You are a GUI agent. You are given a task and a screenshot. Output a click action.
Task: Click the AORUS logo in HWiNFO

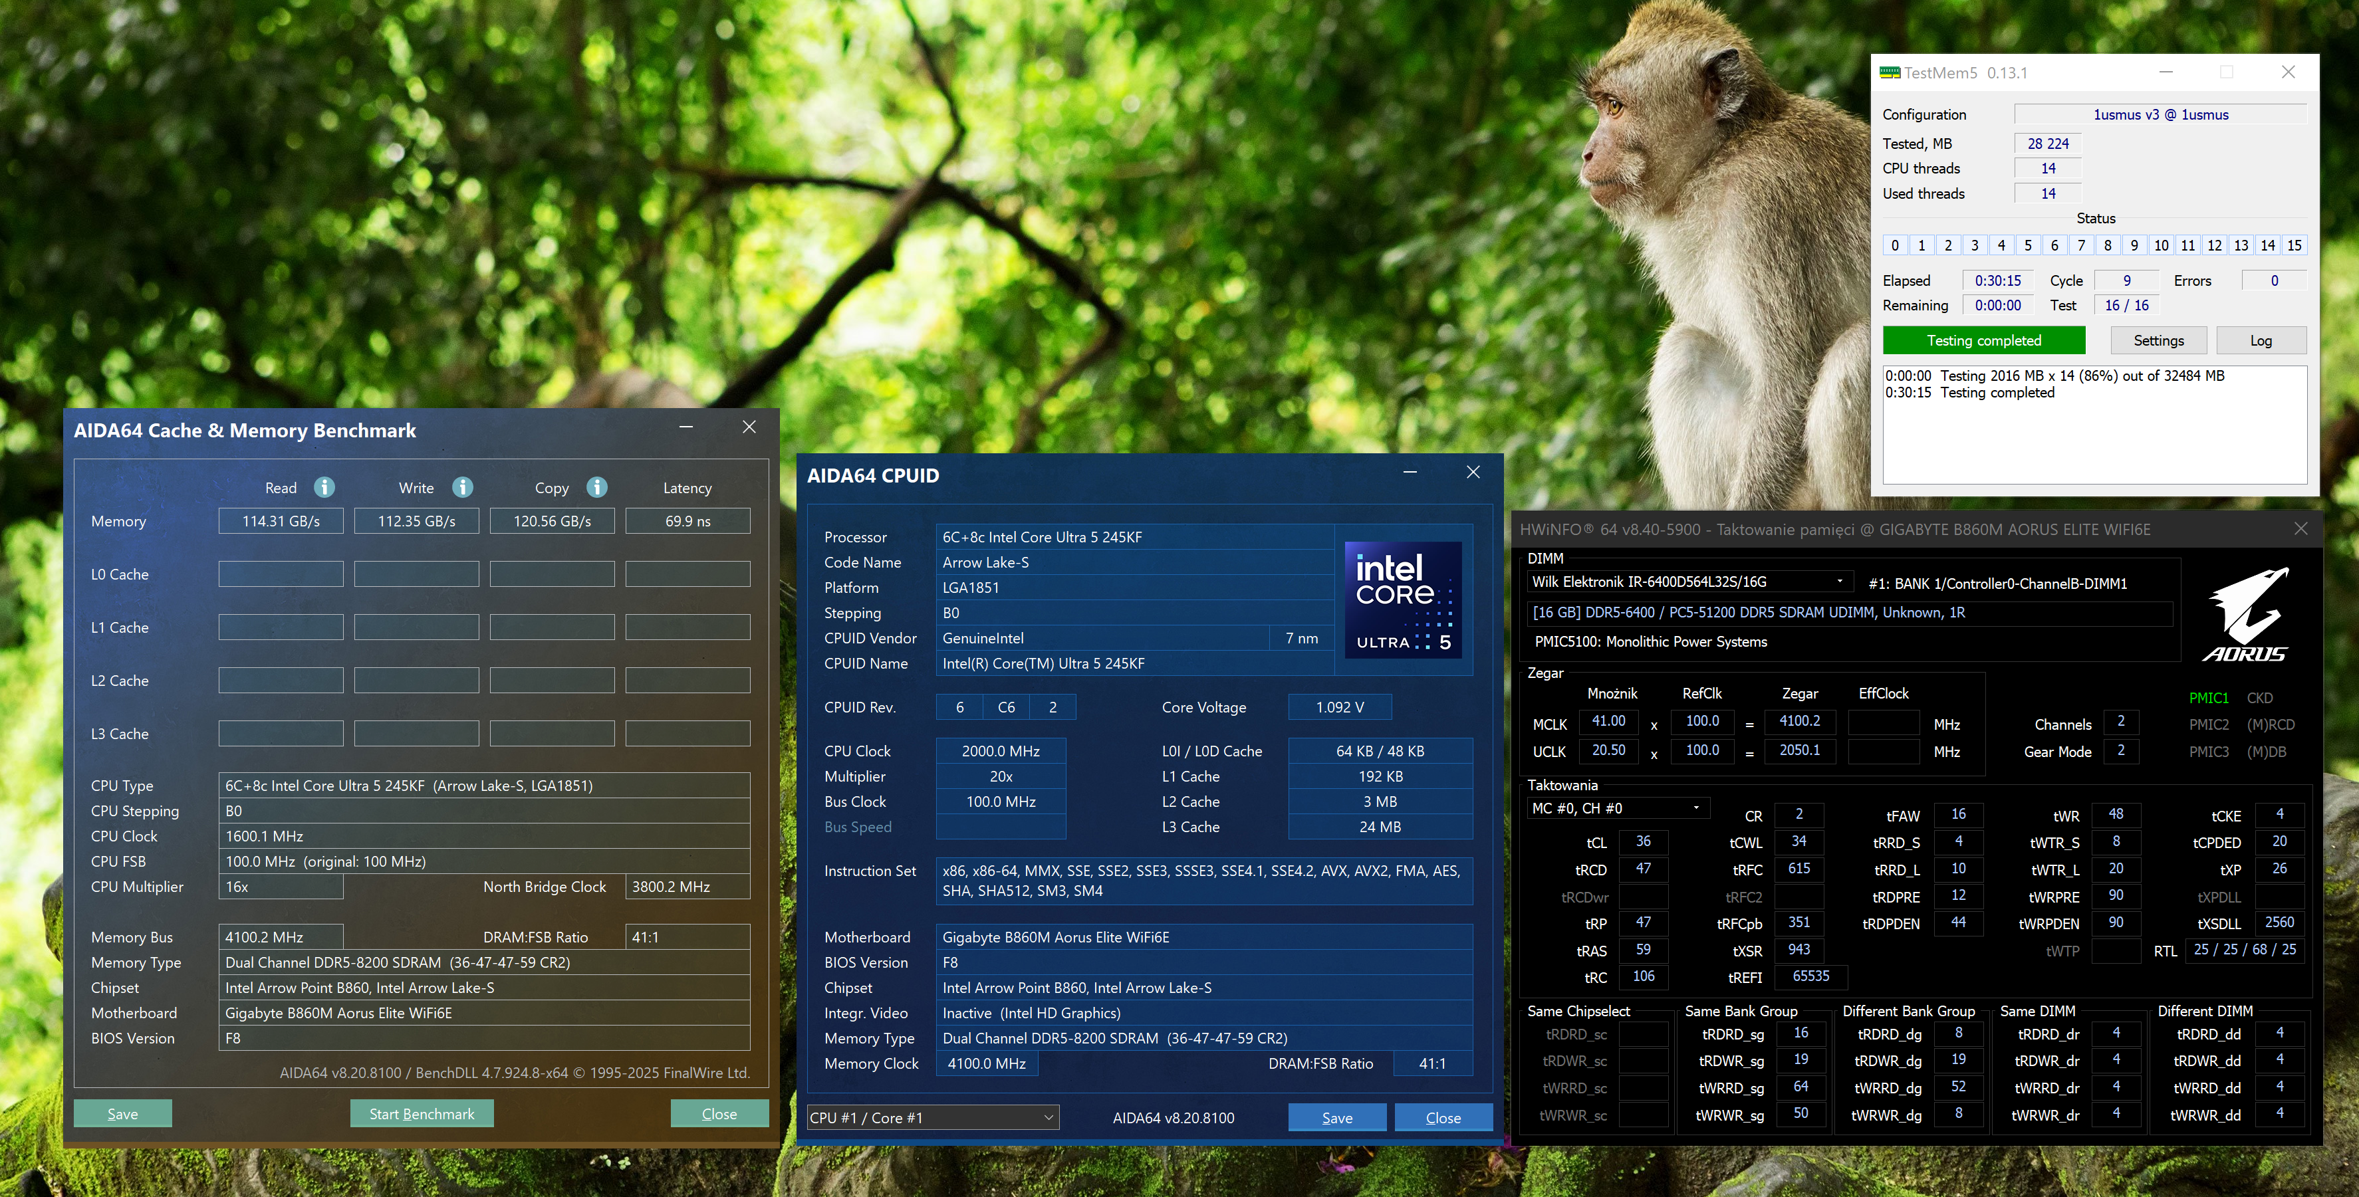[x=2247, y=614]
